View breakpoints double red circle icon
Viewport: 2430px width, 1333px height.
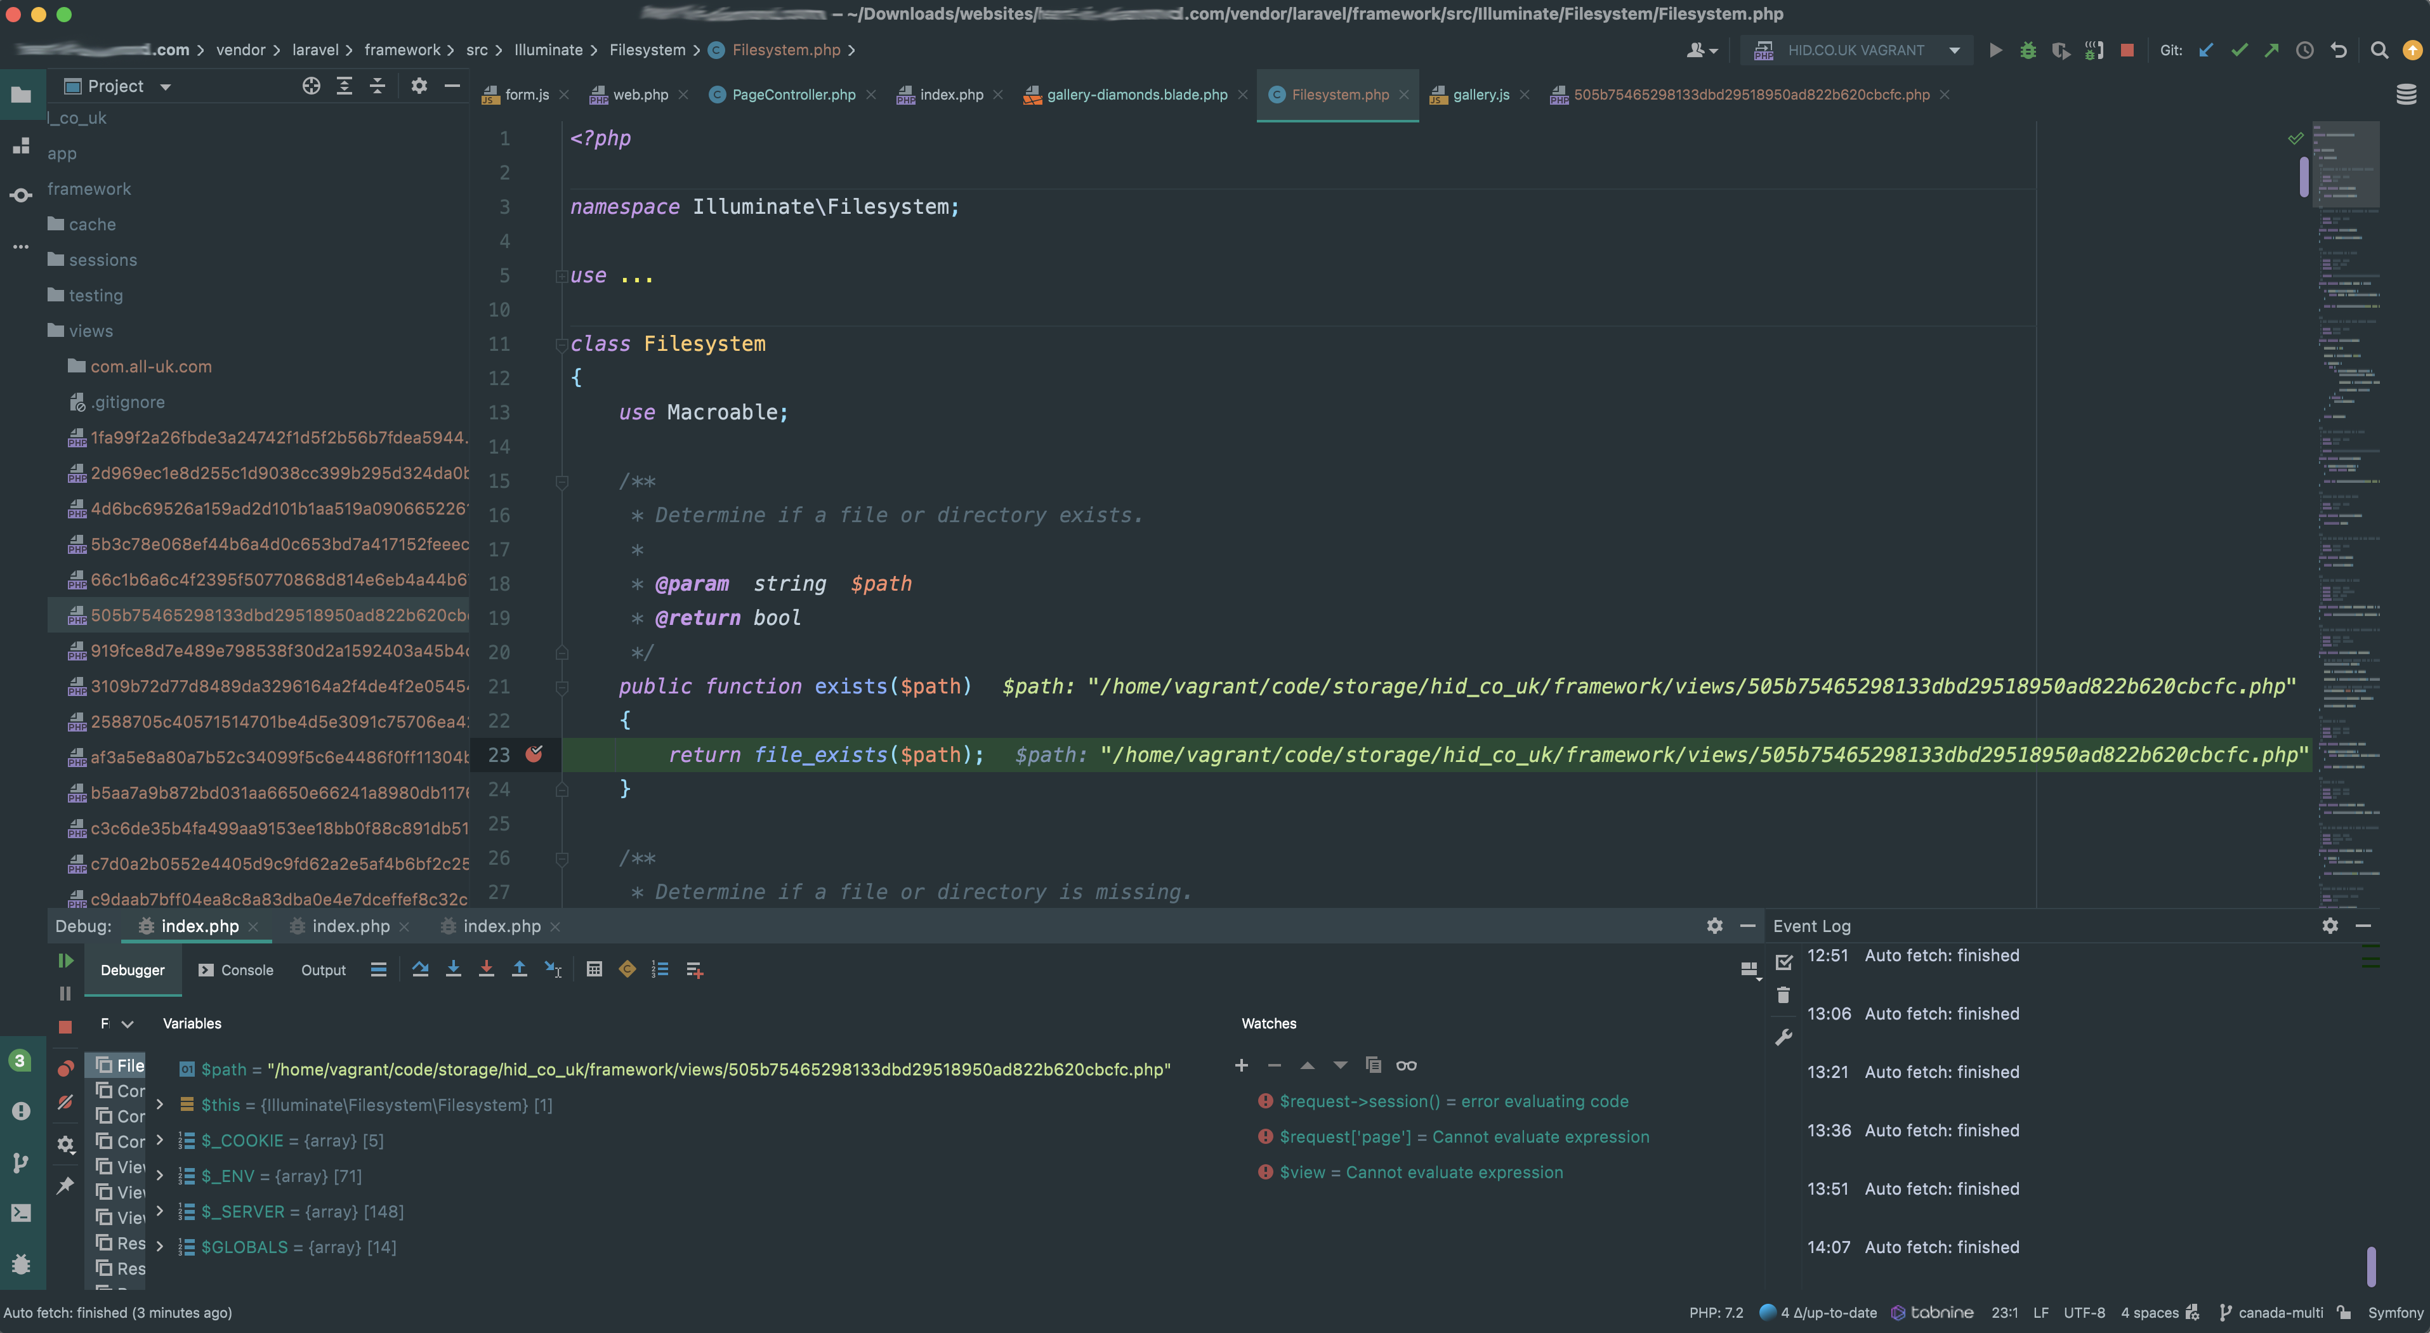pos(65,1069)
